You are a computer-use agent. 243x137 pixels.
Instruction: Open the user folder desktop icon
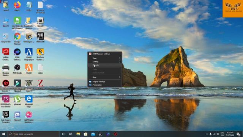6,6
